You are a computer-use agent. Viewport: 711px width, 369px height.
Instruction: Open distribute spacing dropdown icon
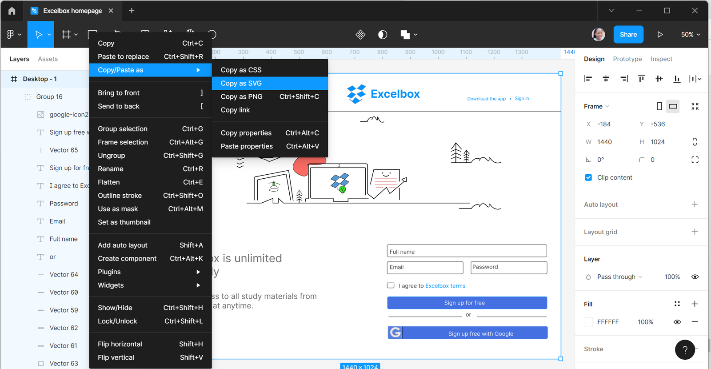tap(695, 79)
